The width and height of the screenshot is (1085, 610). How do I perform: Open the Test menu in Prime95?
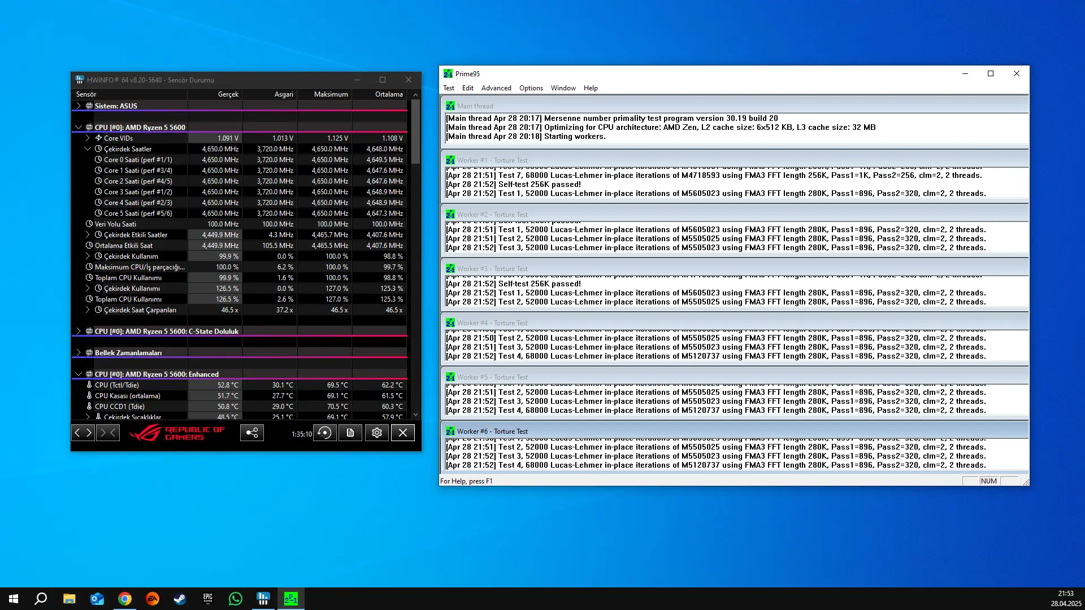coord(449,88)
